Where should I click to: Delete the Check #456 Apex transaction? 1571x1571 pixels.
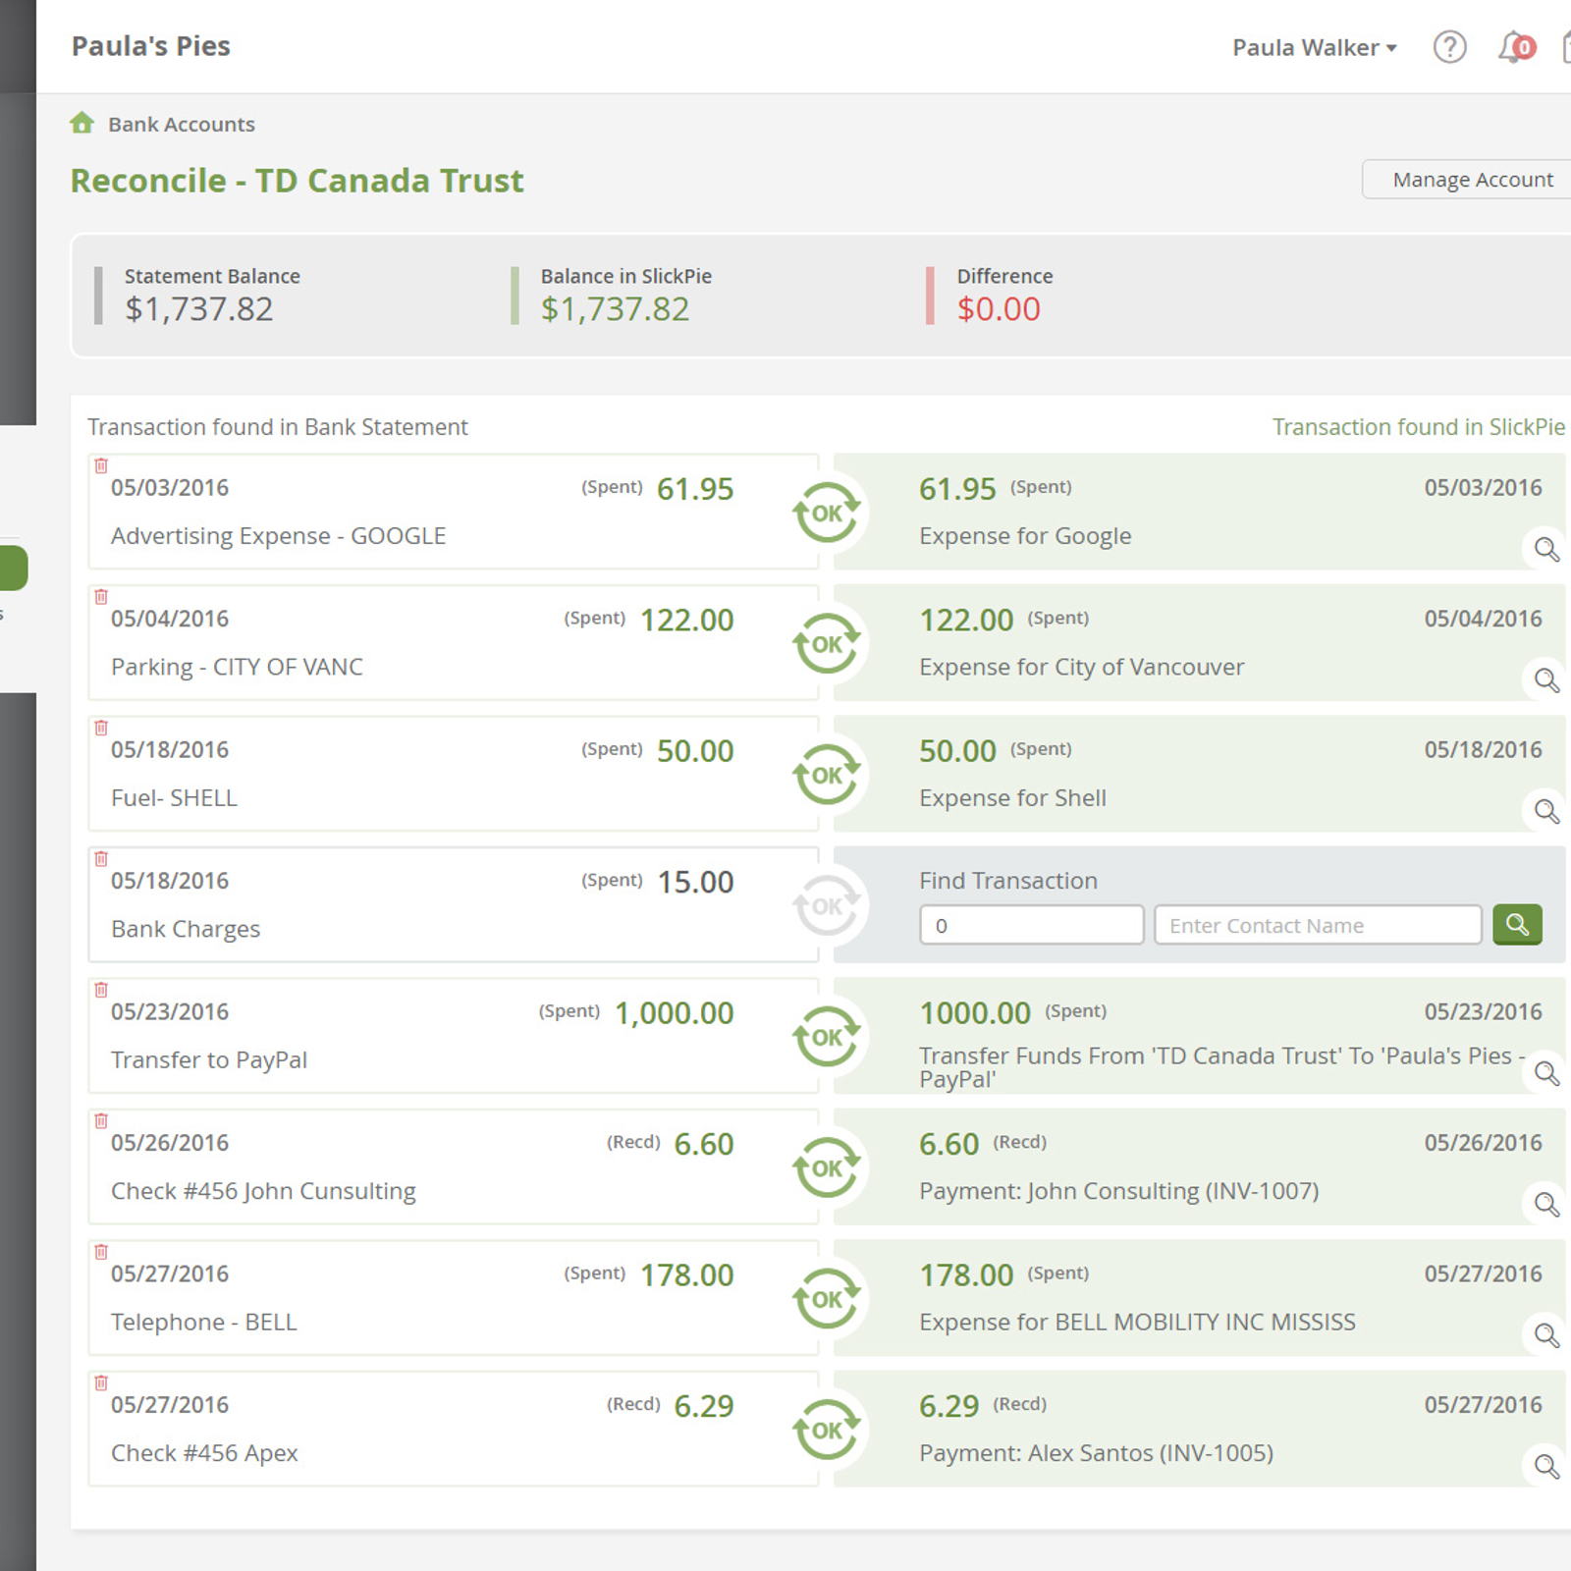[x=101, y=1382]
